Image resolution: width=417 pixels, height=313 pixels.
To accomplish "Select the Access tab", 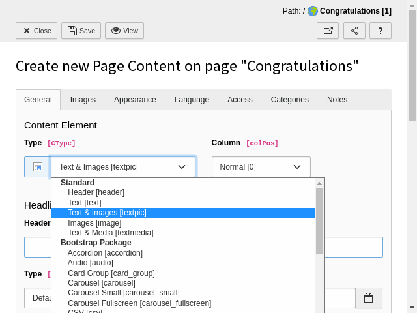I will click(240, 100).
